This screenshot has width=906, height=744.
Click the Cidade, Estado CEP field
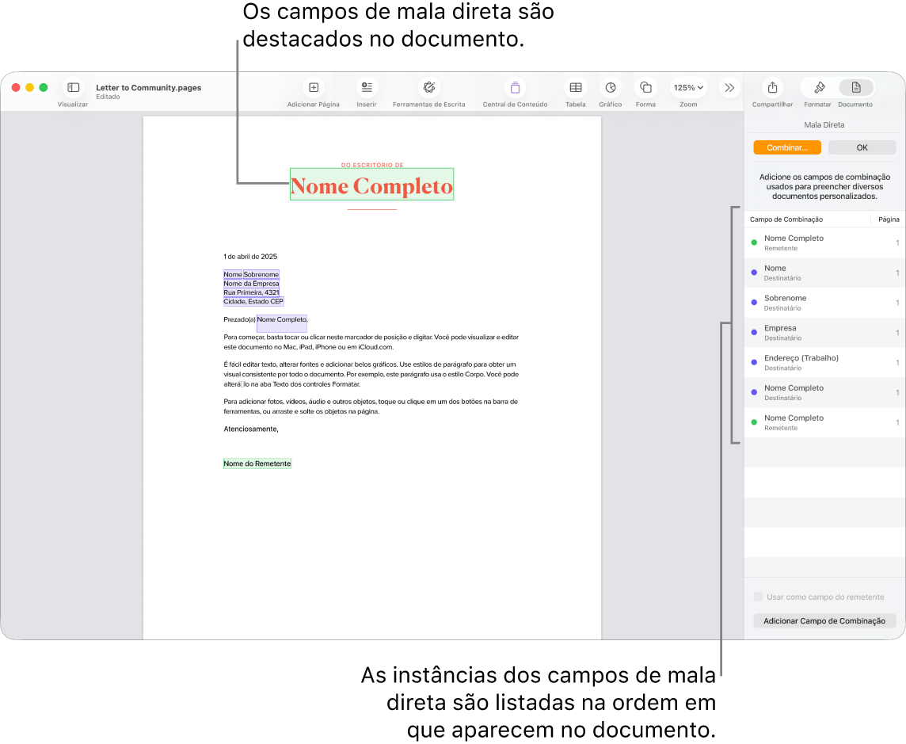[x=253, y=301]
